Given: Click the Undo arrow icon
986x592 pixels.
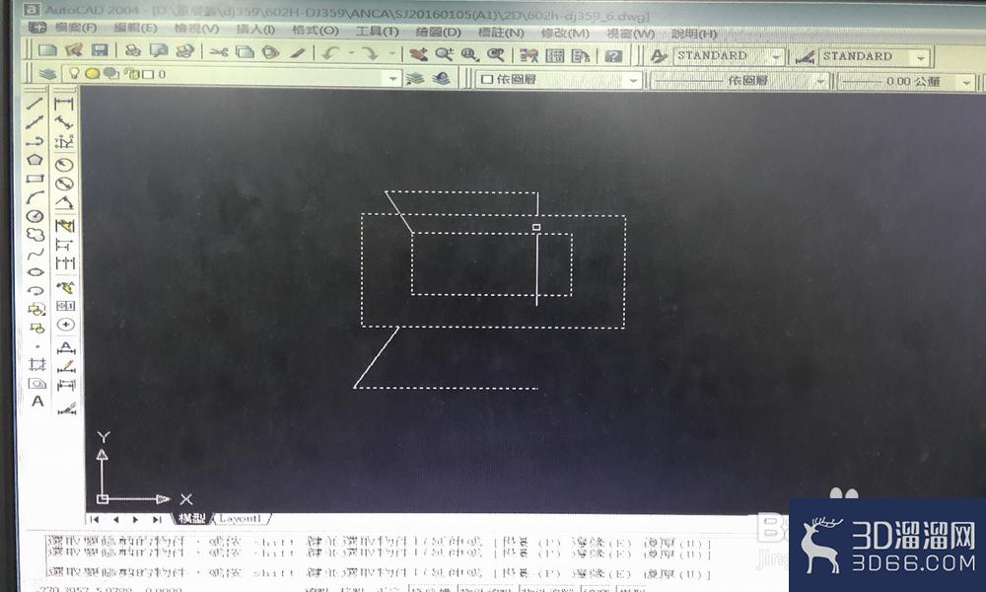Looking at the screenshot, I should click(x=330, y=53).
